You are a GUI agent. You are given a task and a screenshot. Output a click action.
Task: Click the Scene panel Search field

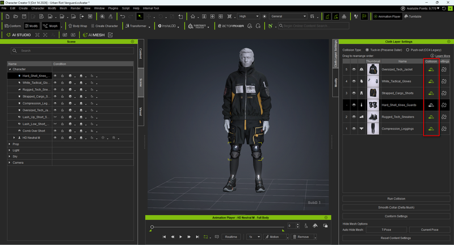(73, 51)
